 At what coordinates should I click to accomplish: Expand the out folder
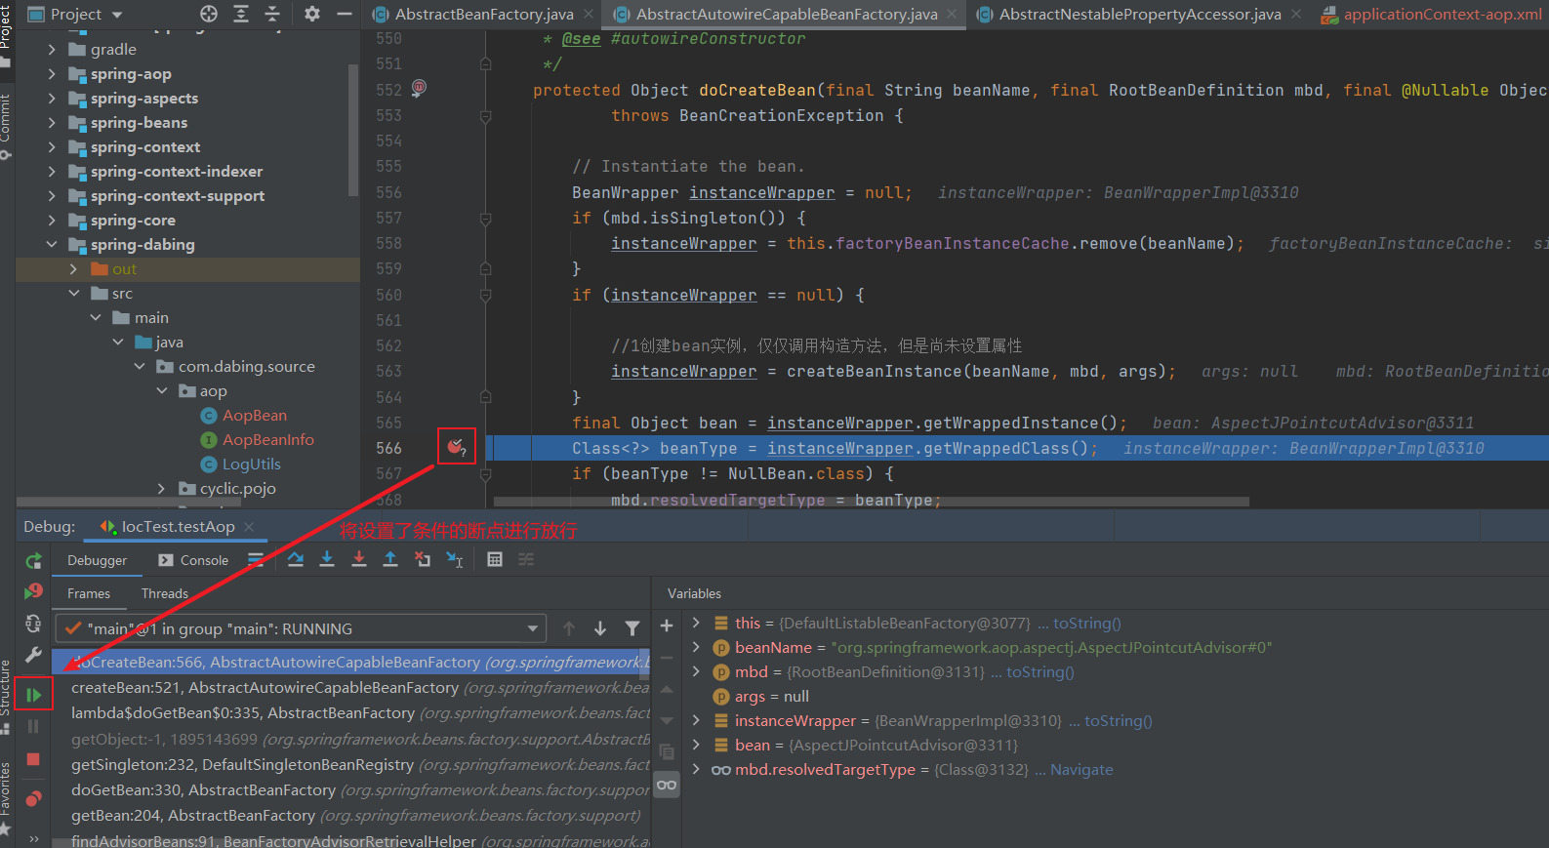73,268
